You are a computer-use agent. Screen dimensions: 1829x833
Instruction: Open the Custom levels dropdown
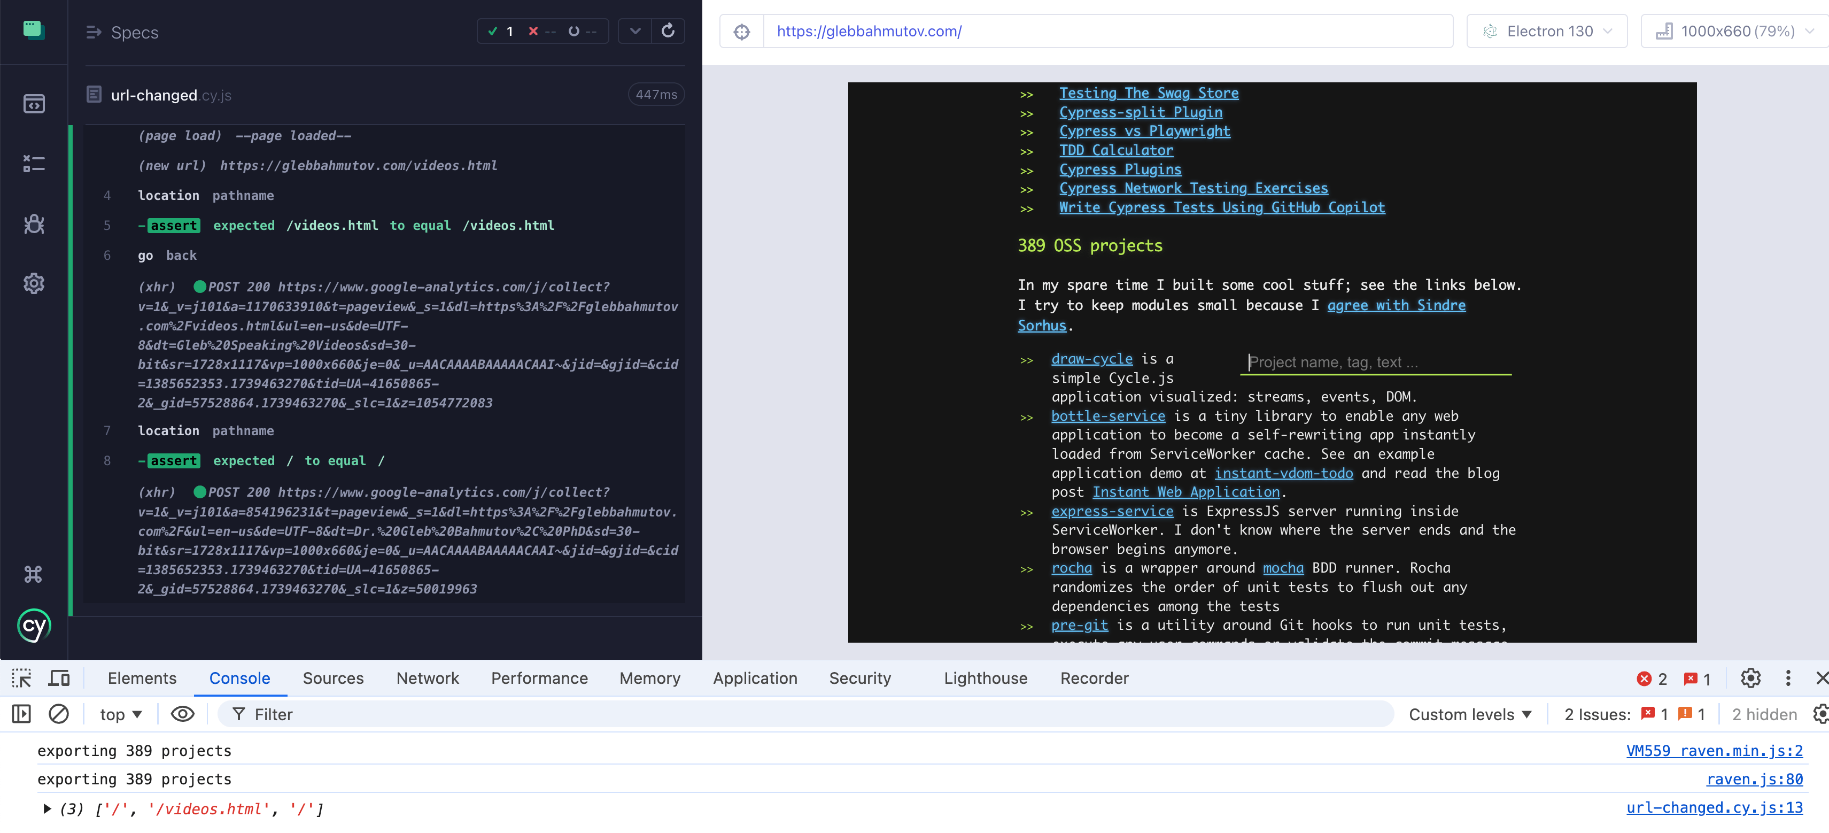tap(1470, 714)
